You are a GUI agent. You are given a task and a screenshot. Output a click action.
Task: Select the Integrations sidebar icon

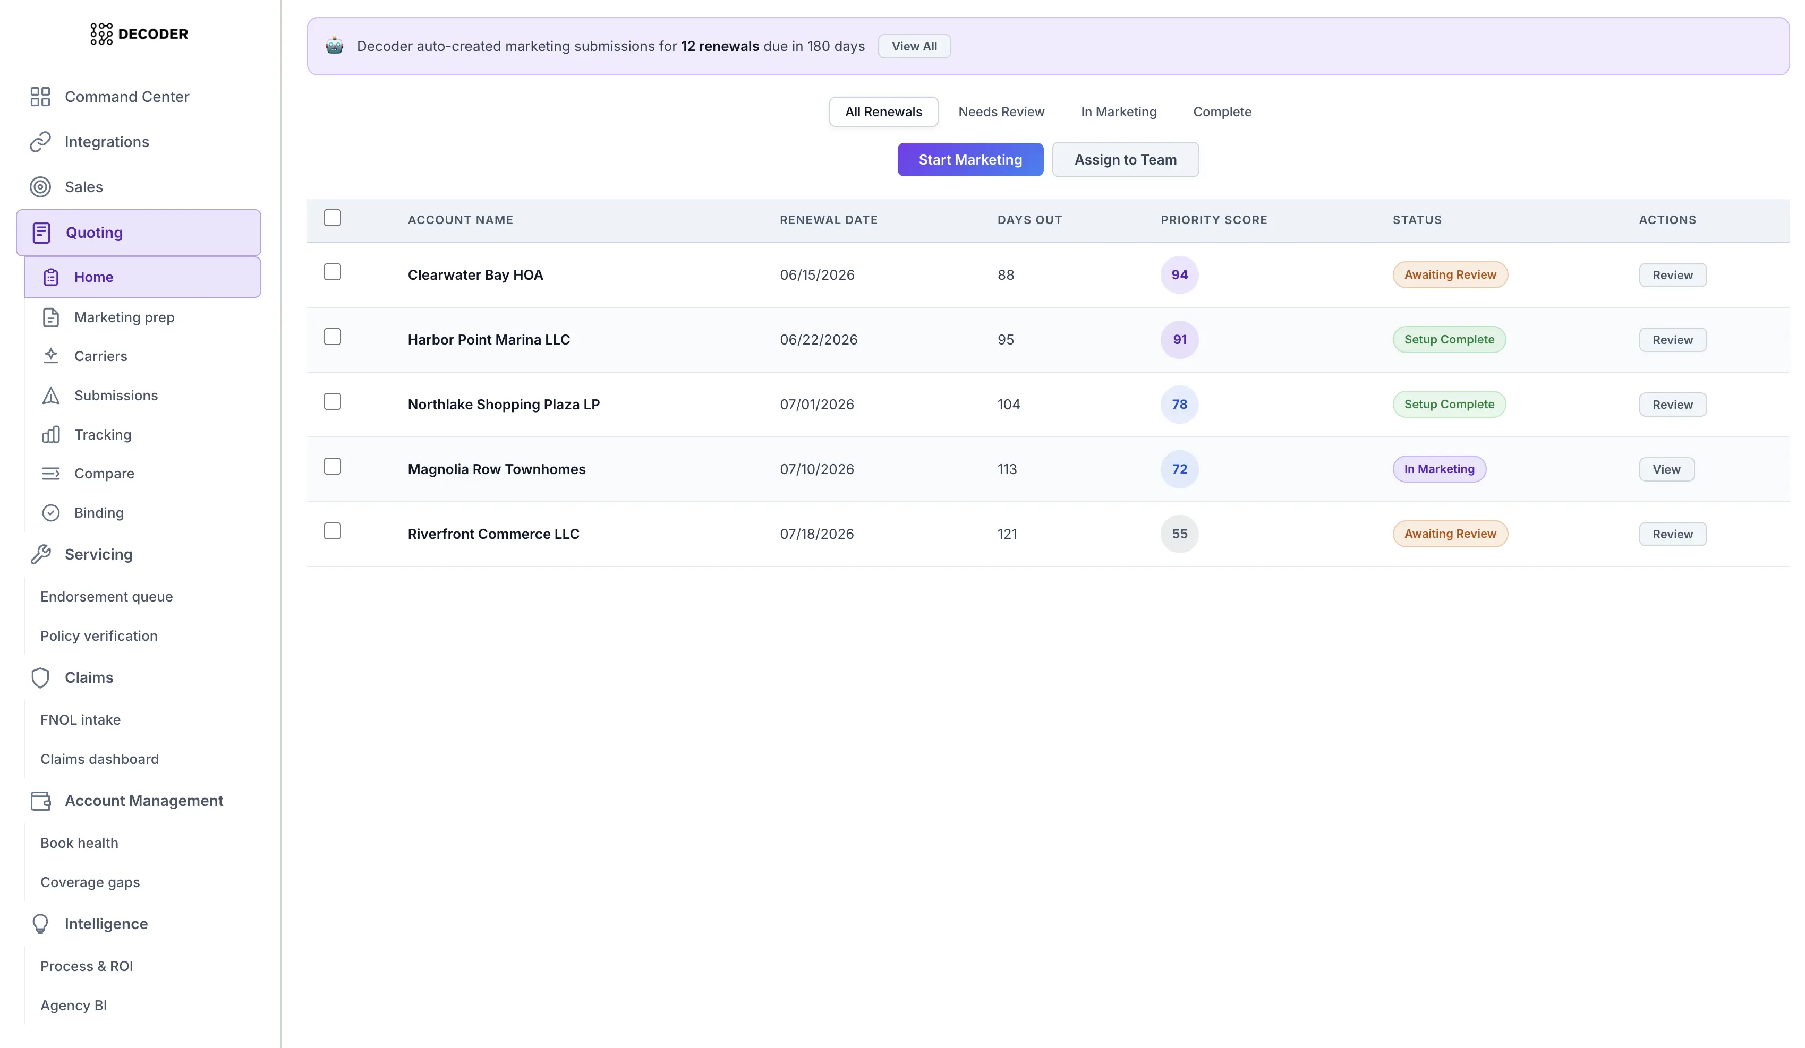[41, 142]
